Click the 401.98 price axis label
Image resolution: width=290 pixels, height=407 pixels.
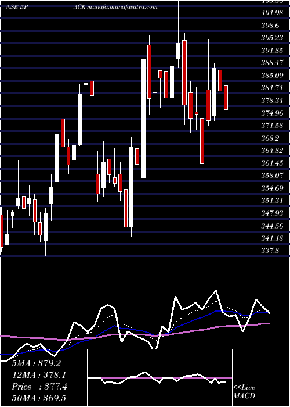click(272, 13)
